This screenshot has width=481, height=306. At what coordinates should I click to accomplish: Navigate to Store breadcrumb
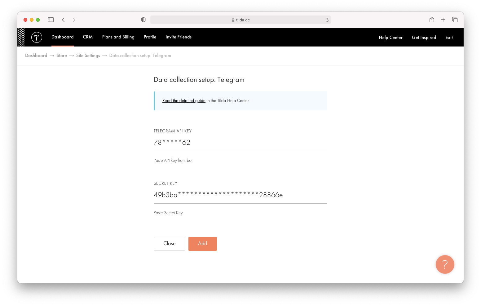62,55
